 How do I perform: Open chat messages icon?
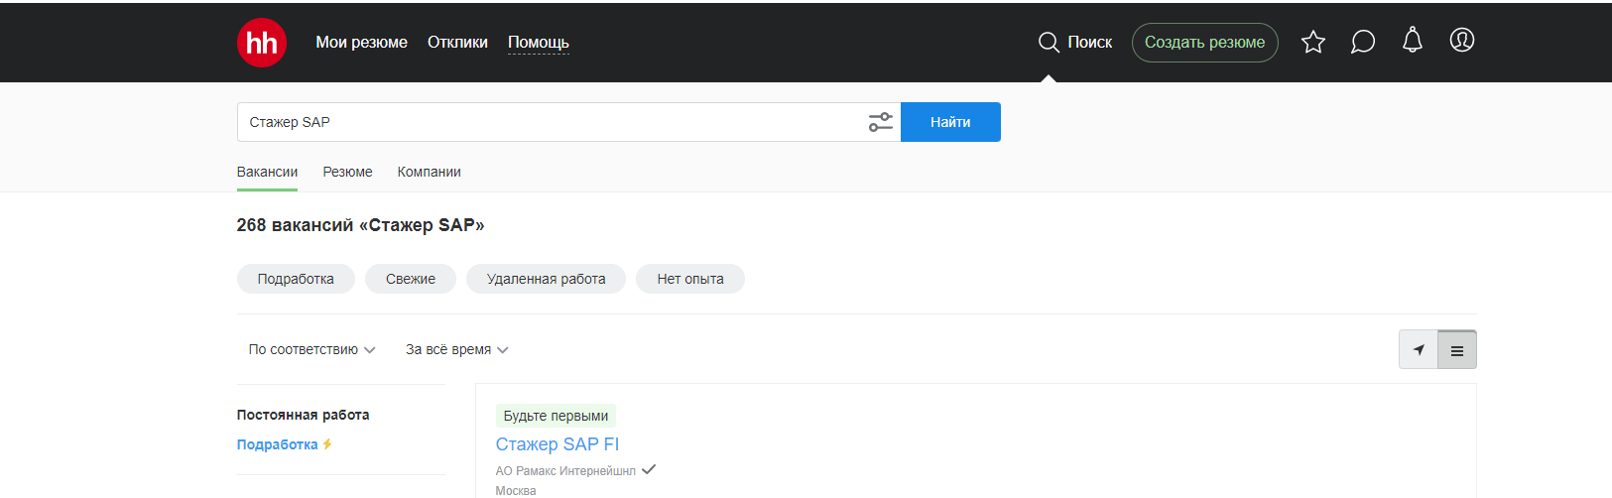(x=1362, y=42)
